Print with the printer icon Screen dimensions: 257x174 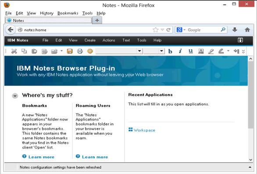(x=80, y=51)
